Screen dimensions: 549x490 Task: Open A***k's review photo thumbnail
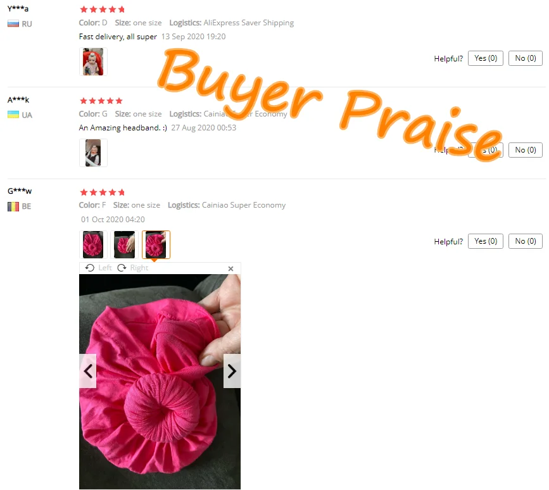pyautogui.click(x=93, y=153)
